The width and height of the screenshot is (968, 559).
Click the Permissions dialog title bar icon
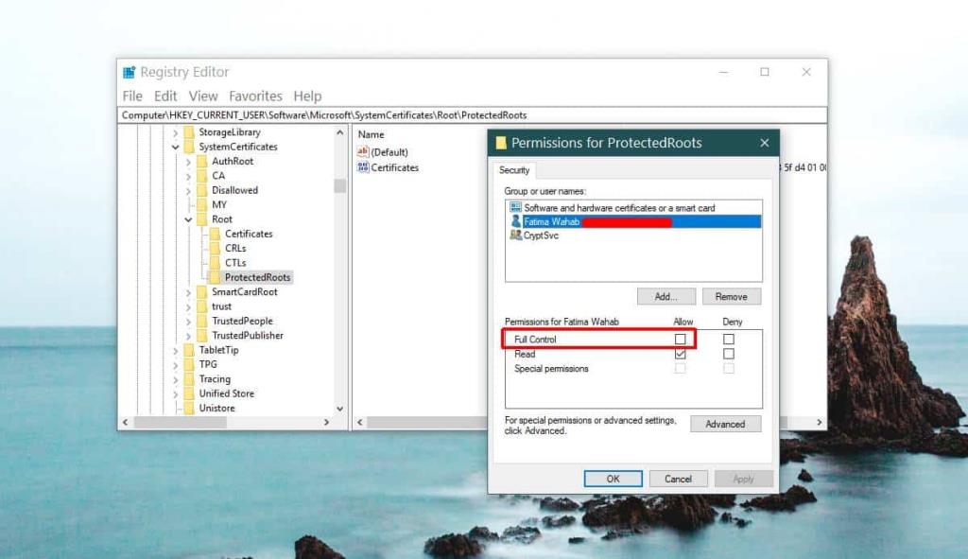tap(502, 143)
